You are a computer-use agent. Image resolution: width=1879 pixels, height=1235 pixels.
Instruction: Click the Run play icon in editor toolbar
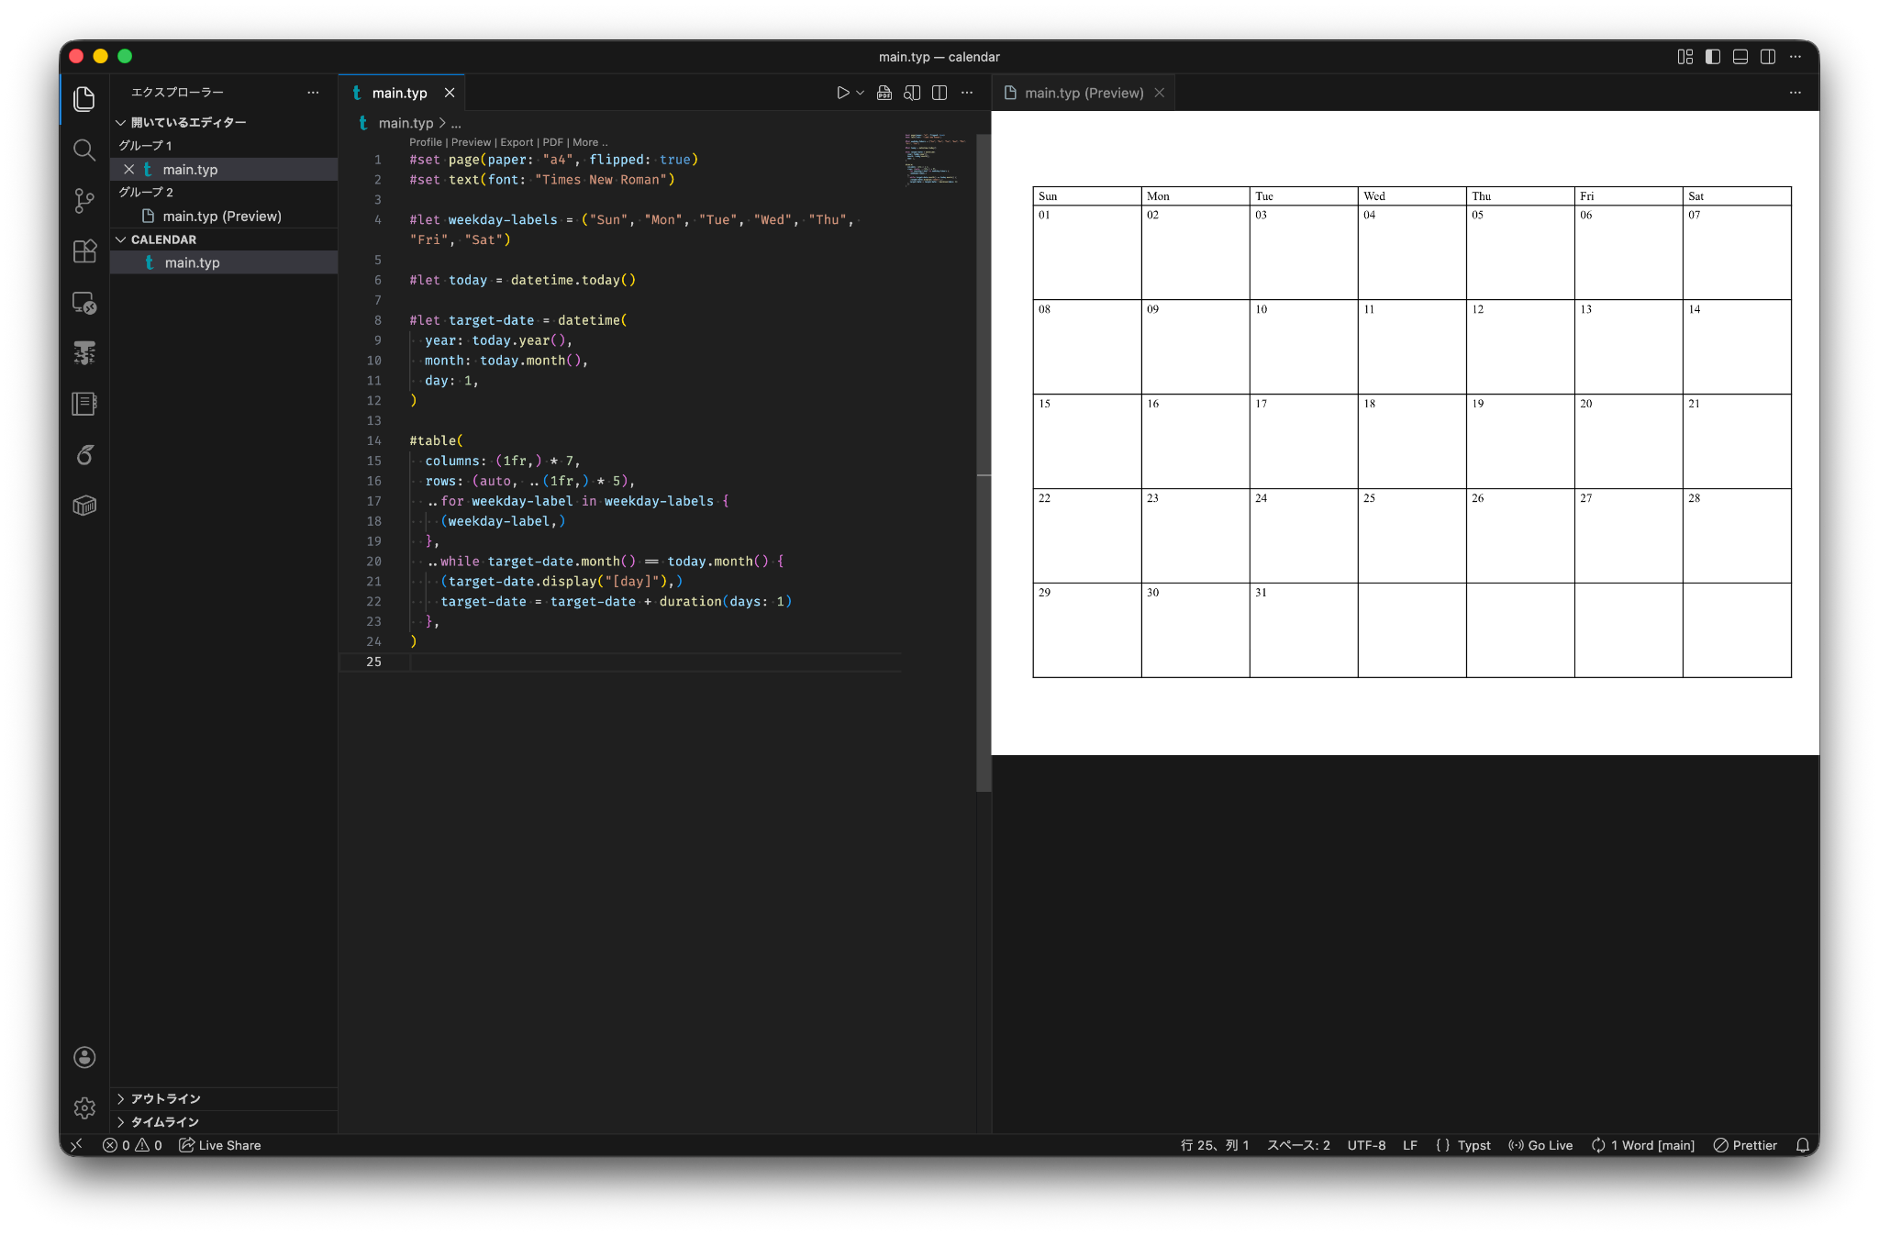[842, 93]
